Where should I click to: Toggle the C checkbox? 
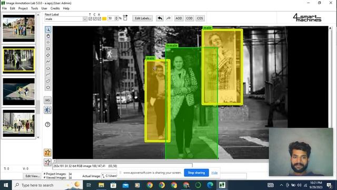95,19
